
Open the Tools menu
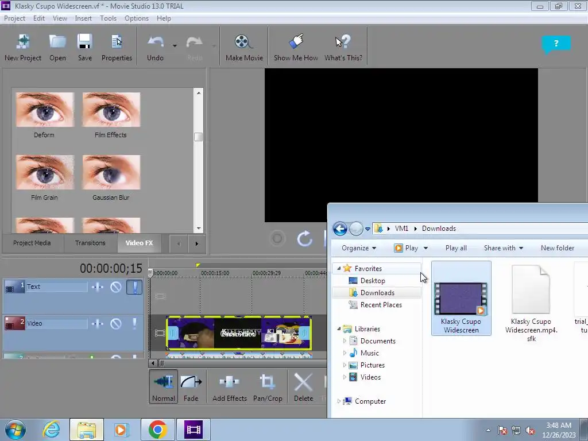pos(108,18)
